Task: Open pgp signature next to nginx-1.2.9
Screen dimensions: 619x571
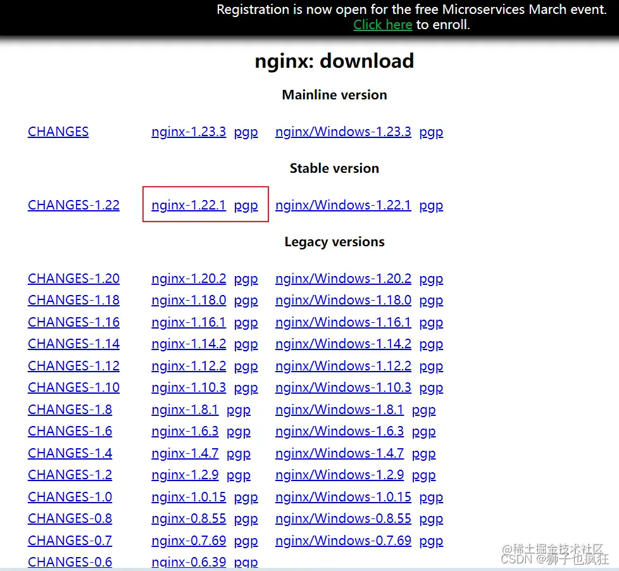Action: 239,475
